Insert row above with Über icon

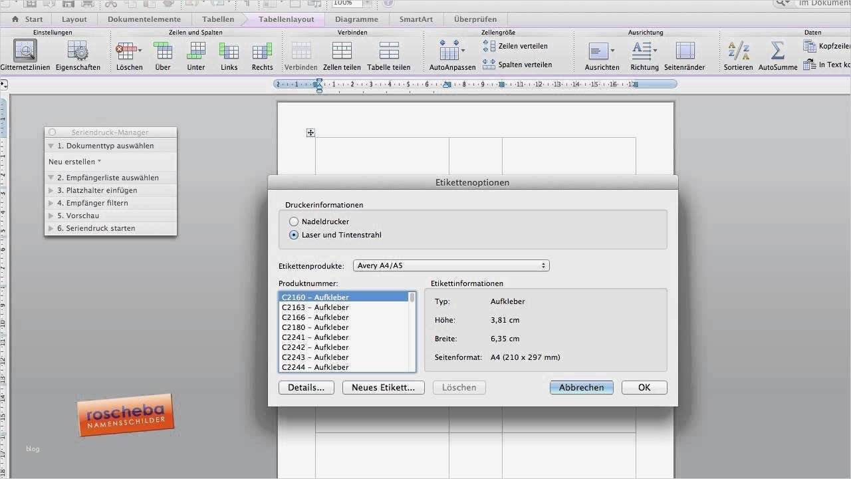pyautogui.click(x=163, y=51)
